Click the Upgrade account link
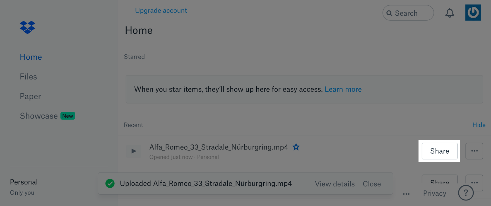 click(x=161, y=11)
